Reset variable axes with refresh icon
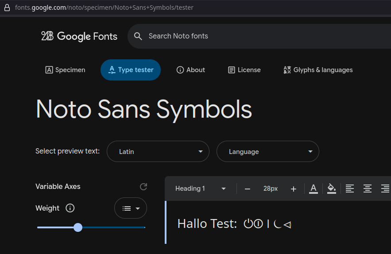This screenshot has height=254, width=391. (x=143, y=187)
